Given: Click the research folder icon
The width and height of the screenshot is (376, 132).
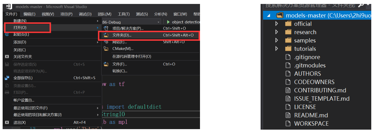Looking at the screenshot, I should [x=289, y=32].
